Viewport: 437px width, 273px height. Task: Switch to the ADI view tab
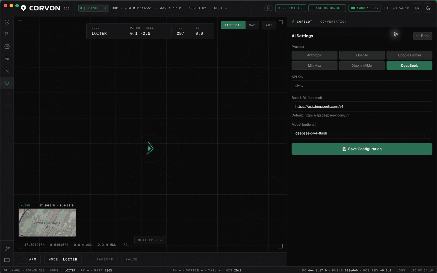[x=269, y=25]
